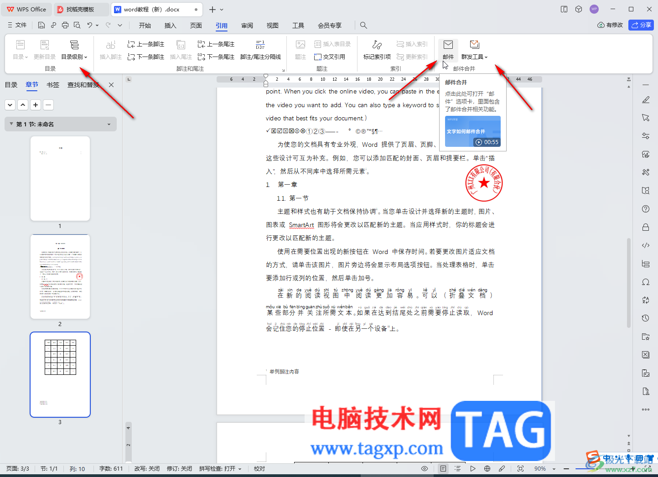
Task: Click the Print icon in the quick toolbar
Action: (65, 25)
